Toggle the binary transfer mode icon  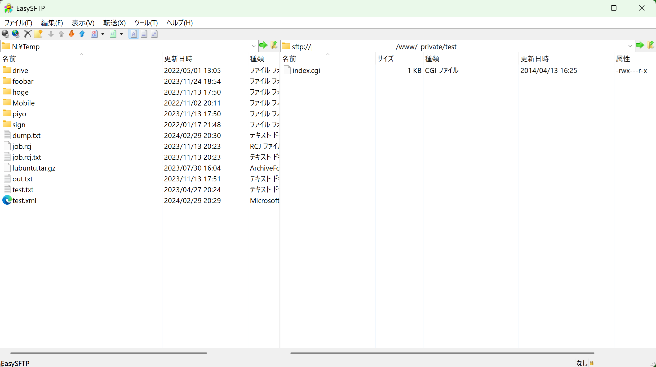click(x=154, y=34)
